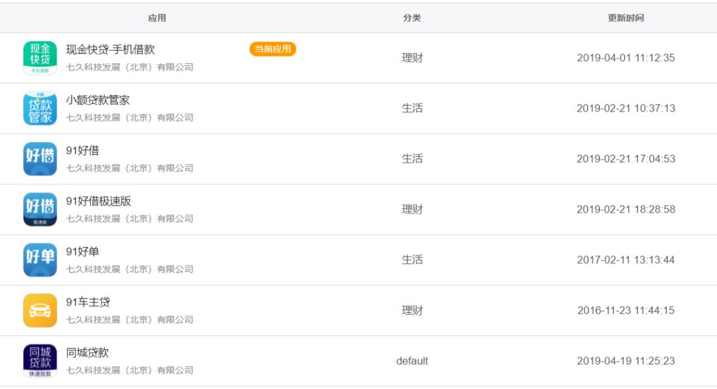Open the 91好单 app icon
717x389 pixels.
[x=40, y=260]
